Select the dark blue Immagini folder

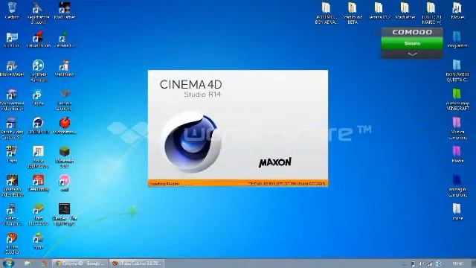pyautogui.click(x=457, y=185)
